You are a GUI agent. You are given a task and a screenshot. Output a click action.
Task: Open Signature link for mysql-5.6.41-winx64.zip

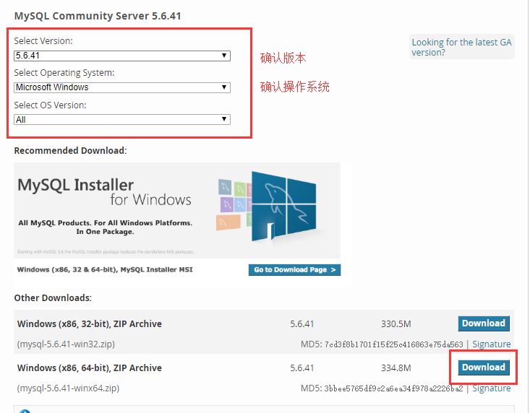(x=492, y=388)
